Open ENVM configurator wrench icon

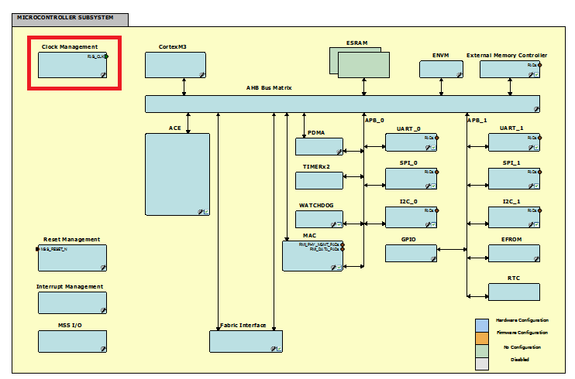458,74
